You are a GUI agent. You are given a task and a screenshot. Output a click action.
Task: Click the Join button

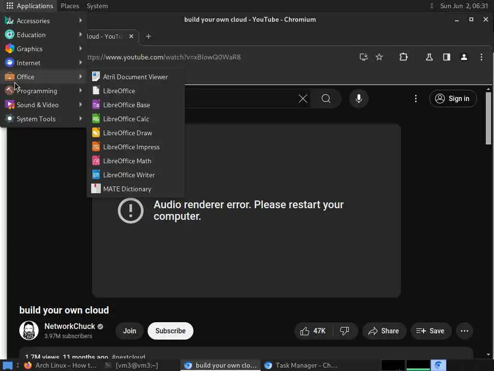tap(129, 331)
